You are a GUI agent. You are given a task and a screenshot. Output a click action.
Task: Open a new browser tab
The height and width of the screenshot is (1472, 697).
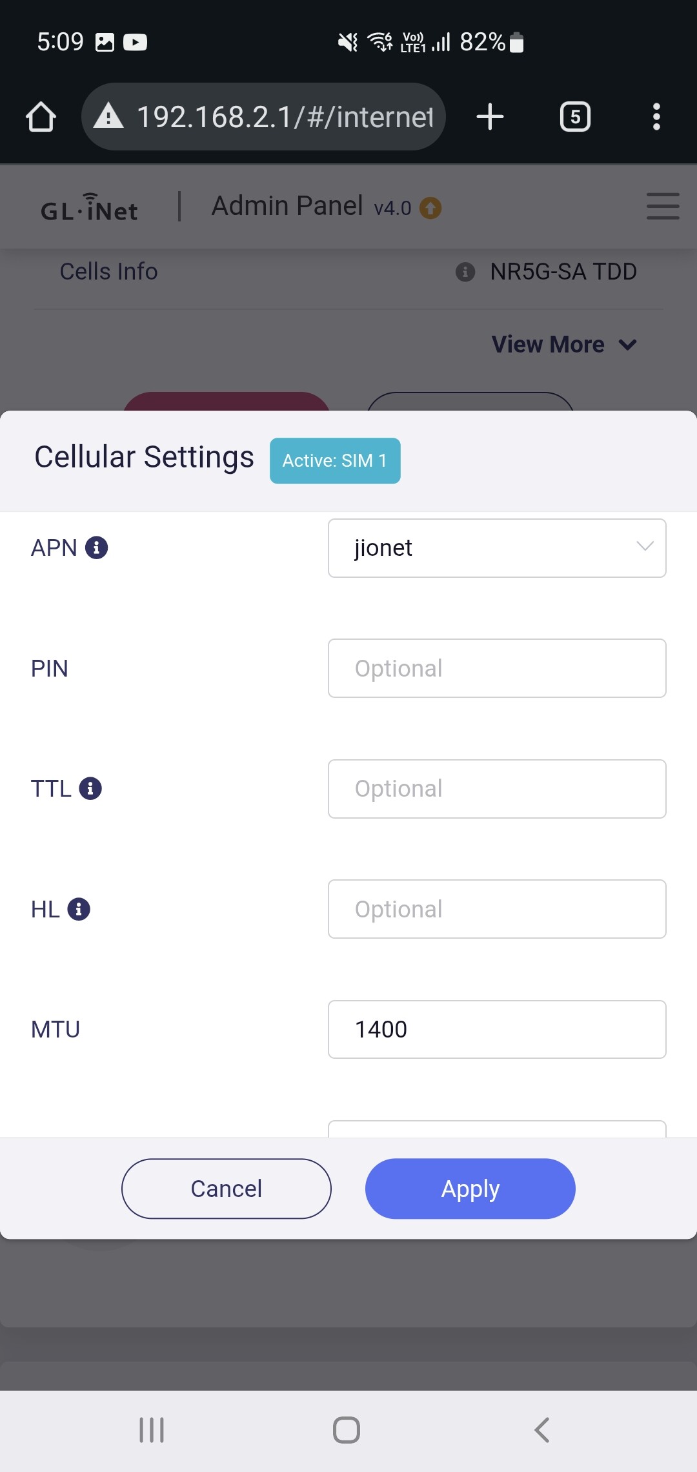tap(490, 117)
